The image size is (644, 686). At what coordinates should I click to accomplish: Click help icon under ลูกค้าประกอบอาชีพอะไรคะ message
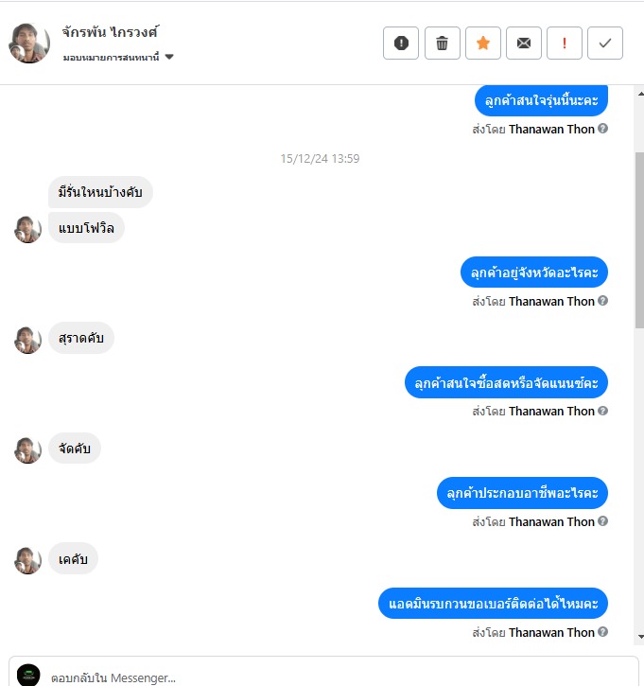click(x=603, y=521)
